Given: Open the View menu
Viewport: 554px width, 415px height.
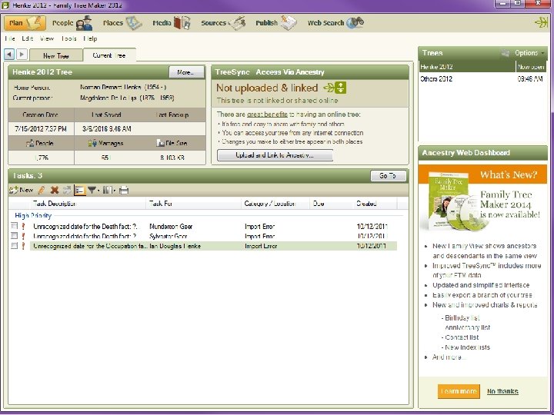Looking at the screenshot, I should (47, 38).
